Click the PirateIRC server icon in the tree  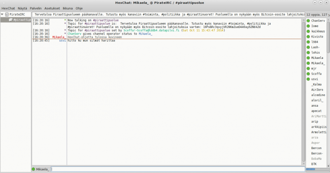tap(7, 14)
